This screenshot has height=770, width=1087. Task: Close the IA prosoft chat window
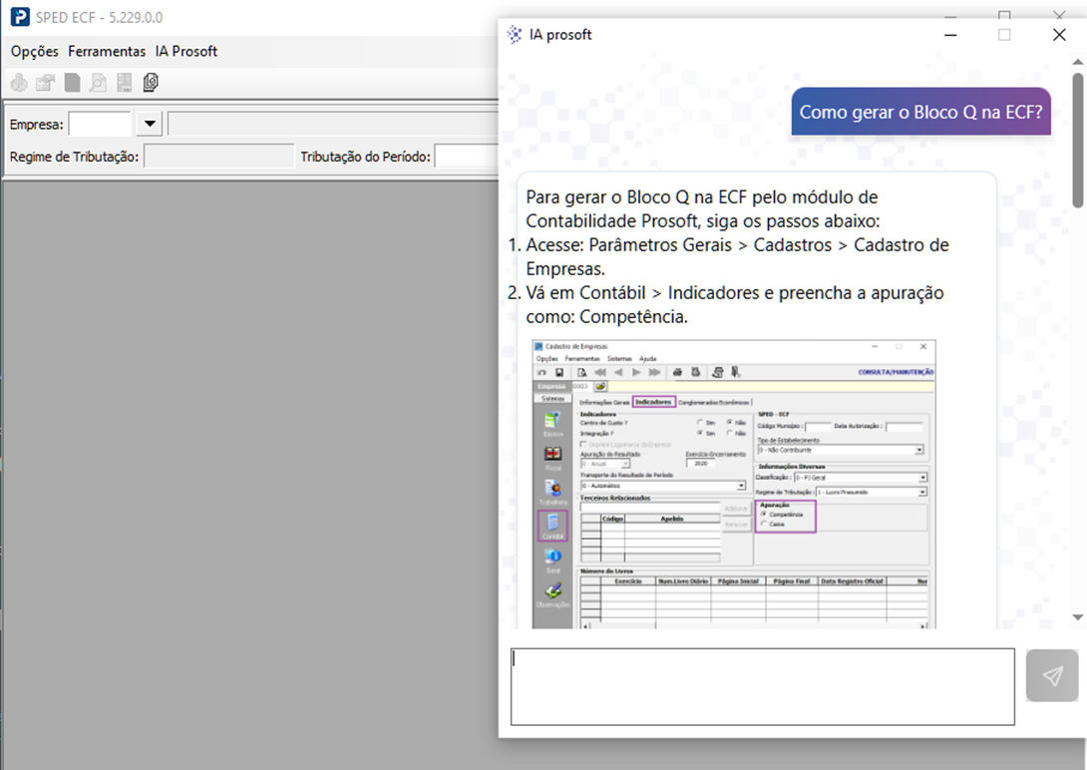pos(1058,35)
